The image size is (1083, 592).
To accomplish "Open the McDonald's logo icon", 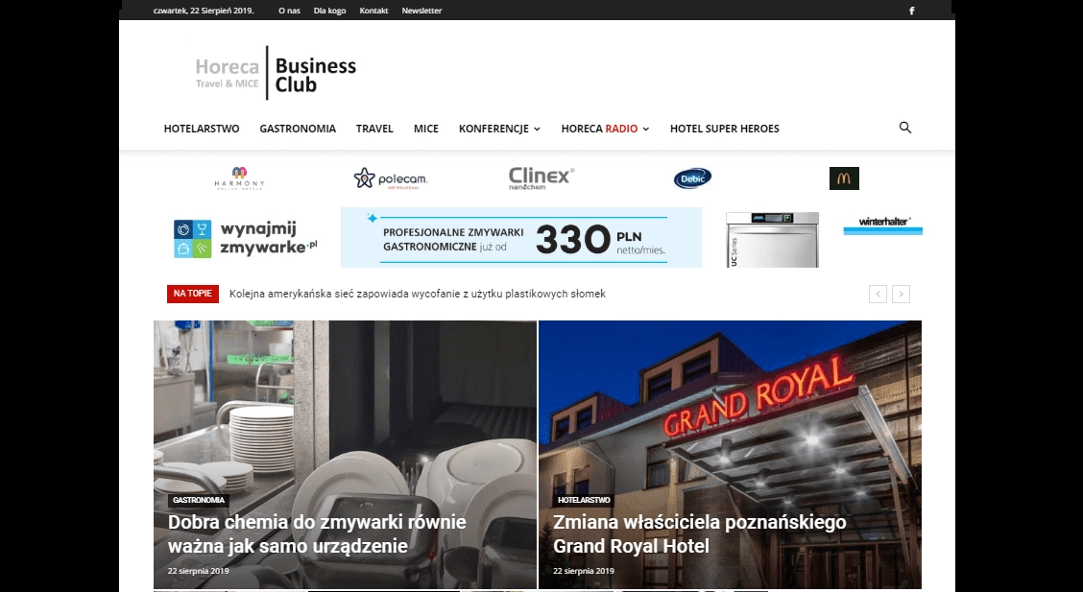I will [x=844, y=178].
